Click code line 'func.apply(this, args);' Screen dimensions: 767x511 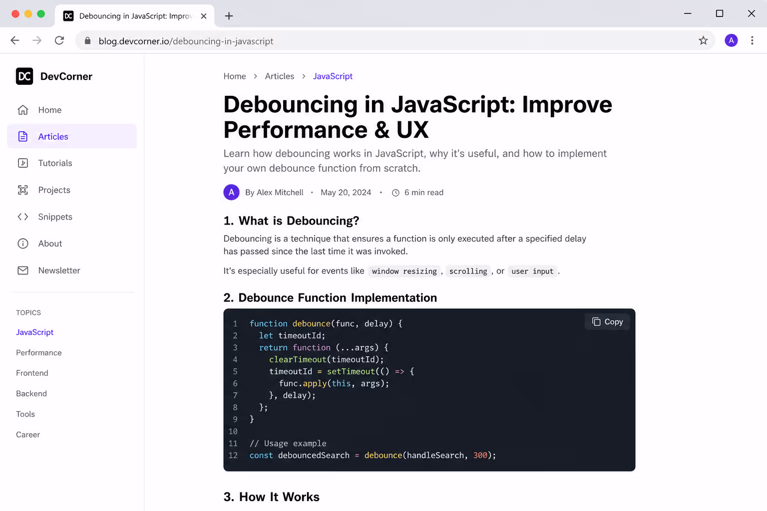click(x=334, y=383)
